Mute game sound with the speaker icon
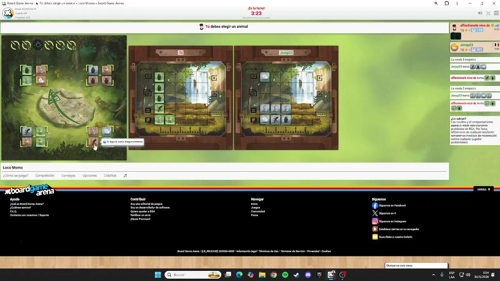This screenshot has width=500, height=281. pyautogui.click(x=480, y=13)
